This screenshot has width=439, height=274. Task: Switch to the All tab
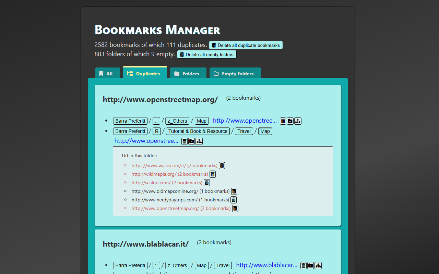pos(108,73)
